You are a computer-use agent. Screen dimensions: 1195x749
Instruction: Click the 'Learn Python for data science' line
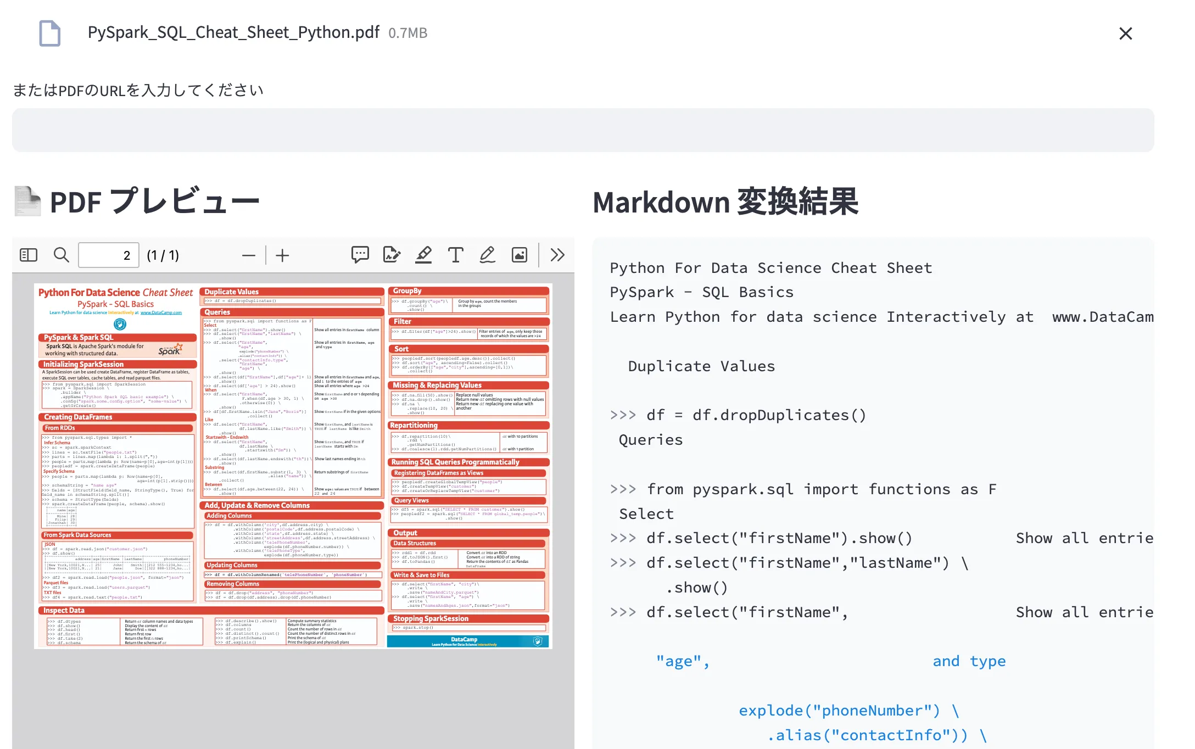coord(882,317)
